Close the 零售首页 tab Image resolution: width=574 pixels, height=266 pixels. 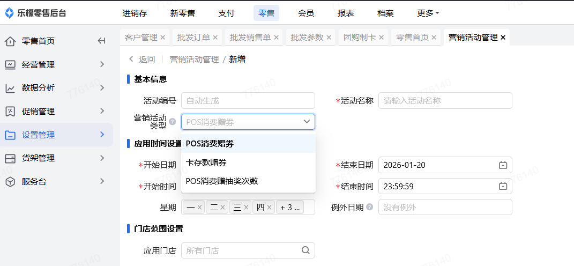(x=434, y=38)
